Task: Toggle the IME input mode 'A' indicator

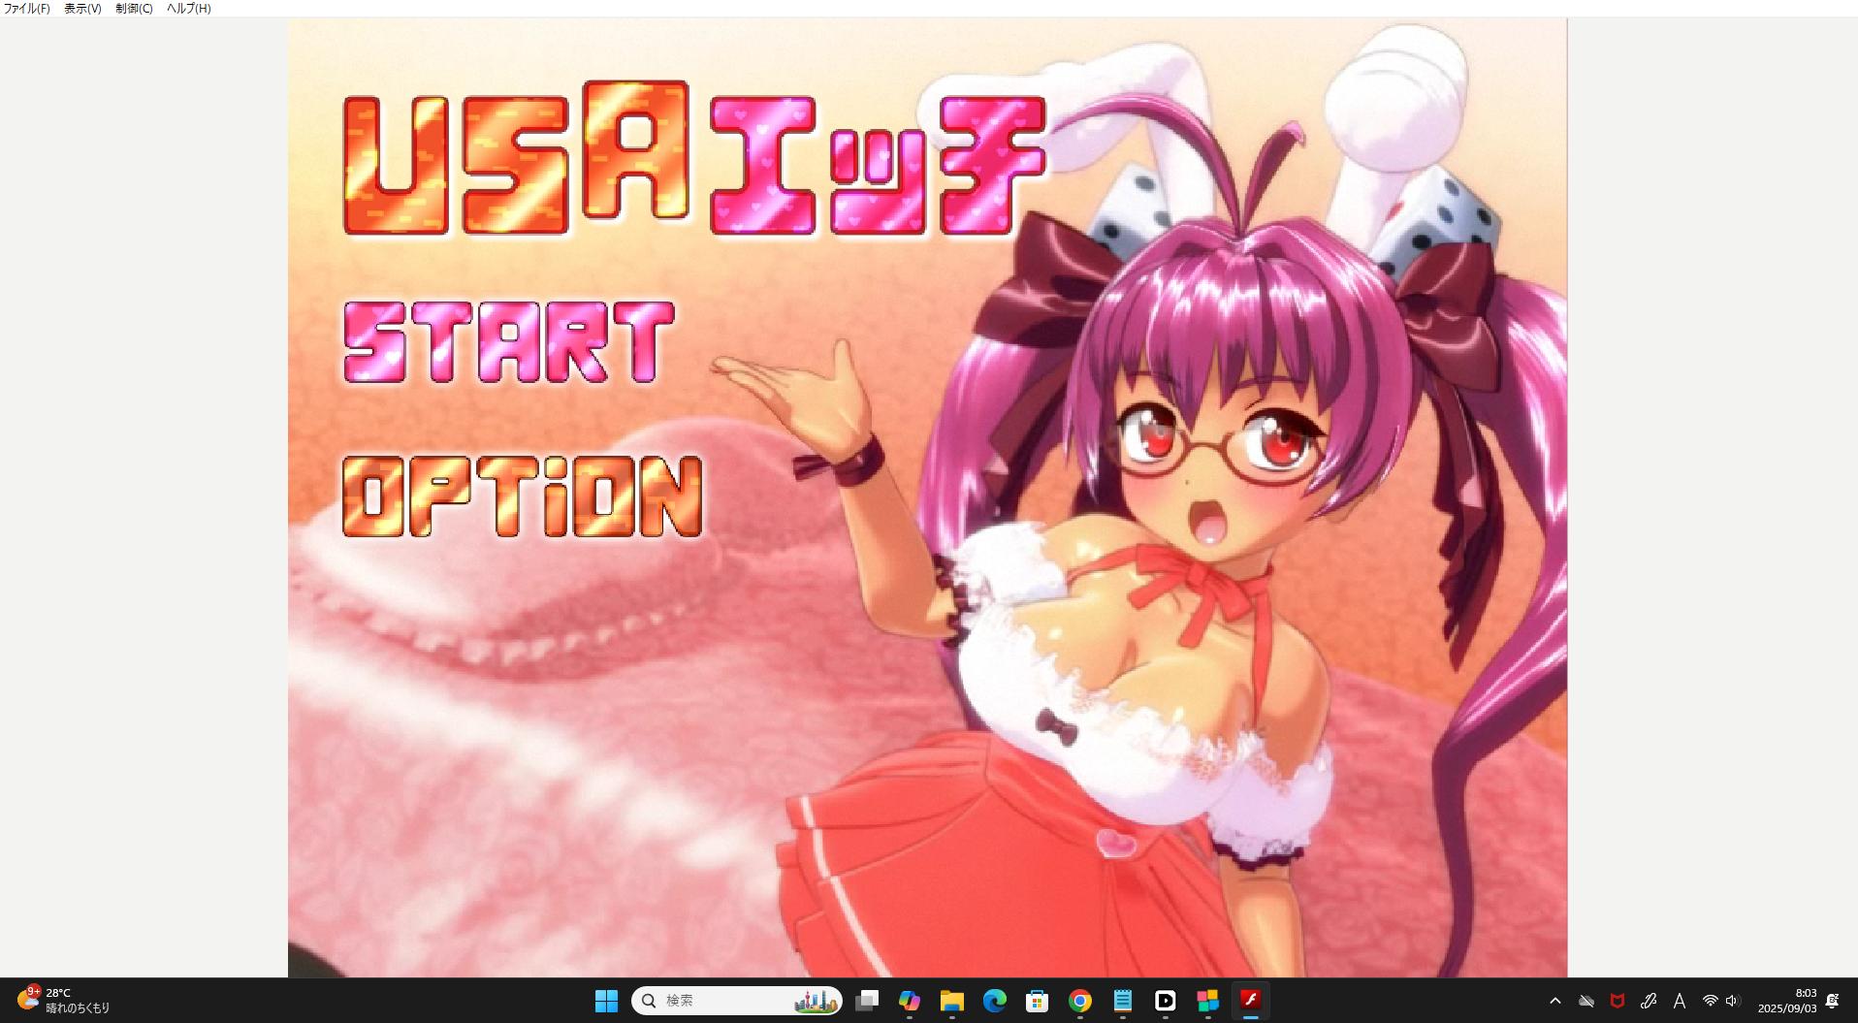Action: point(1679,1001)
